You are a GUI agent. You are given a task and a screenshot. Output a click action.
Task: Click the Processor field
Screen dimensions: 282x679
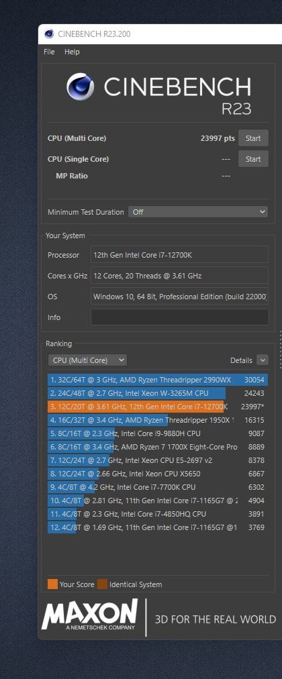pyautogui.click(x=179, y=255)
